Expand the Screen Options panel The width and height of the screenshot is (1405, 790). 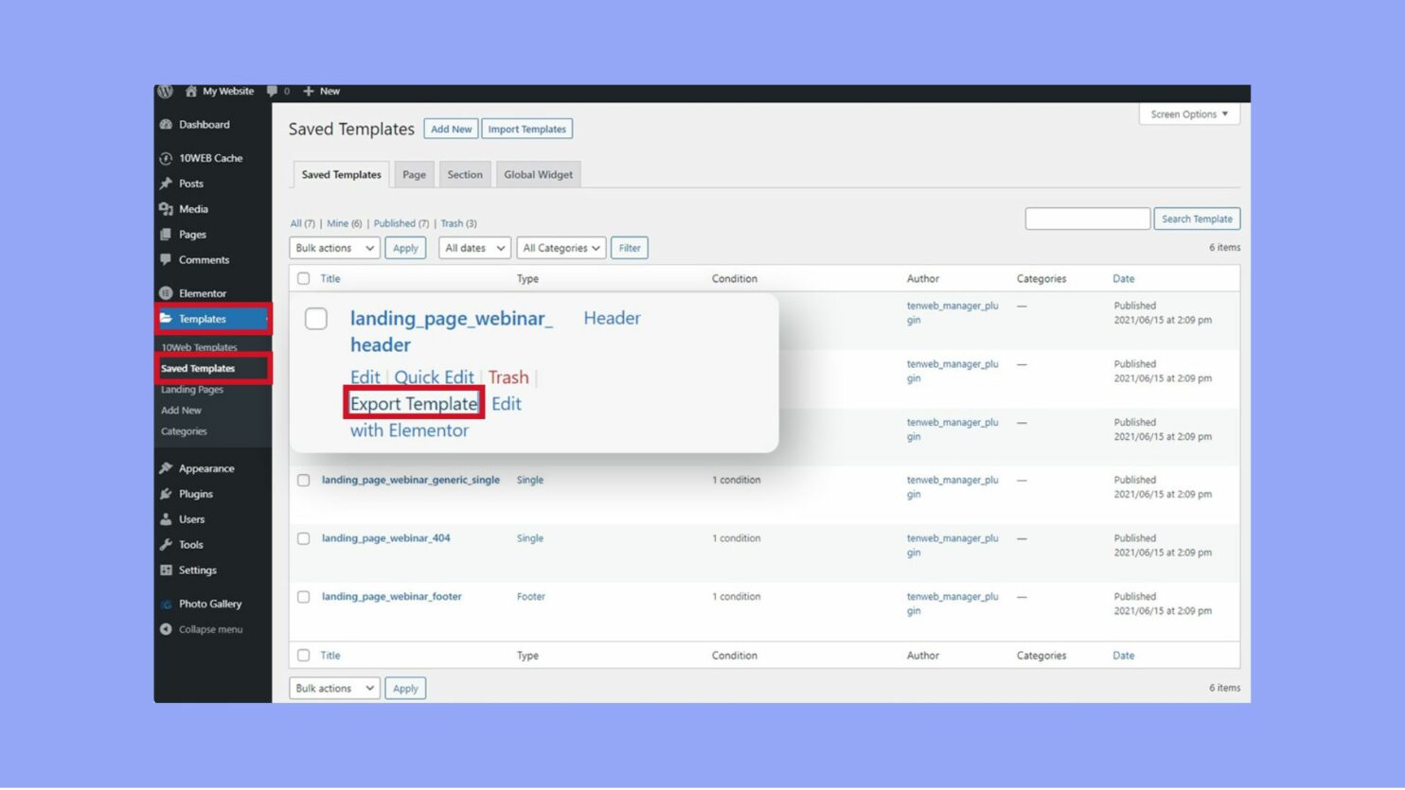point(1188,114)
